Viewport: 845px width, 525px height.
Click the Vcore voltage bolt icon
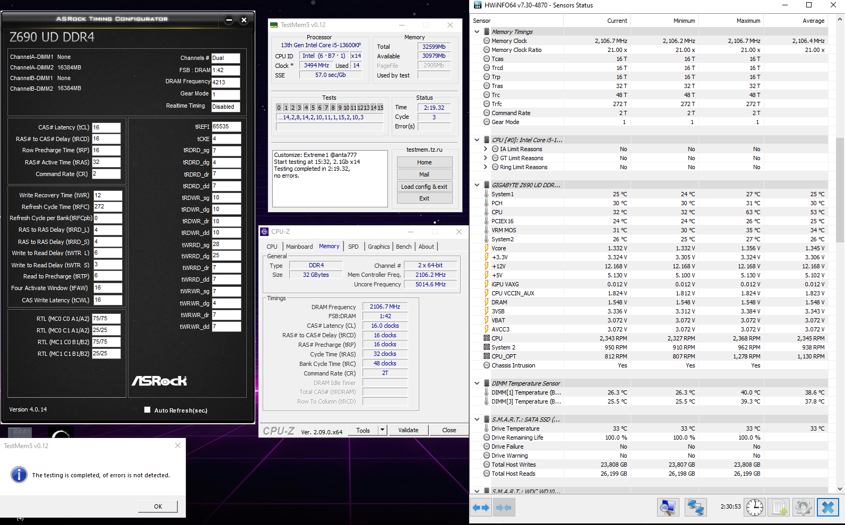[x=487, y=248]
